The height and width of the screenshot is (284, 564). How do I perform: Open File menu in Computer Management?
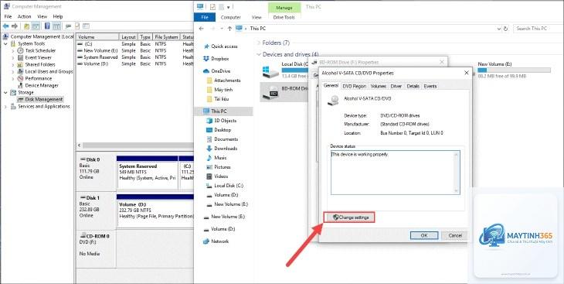click(x=8, y=16)
